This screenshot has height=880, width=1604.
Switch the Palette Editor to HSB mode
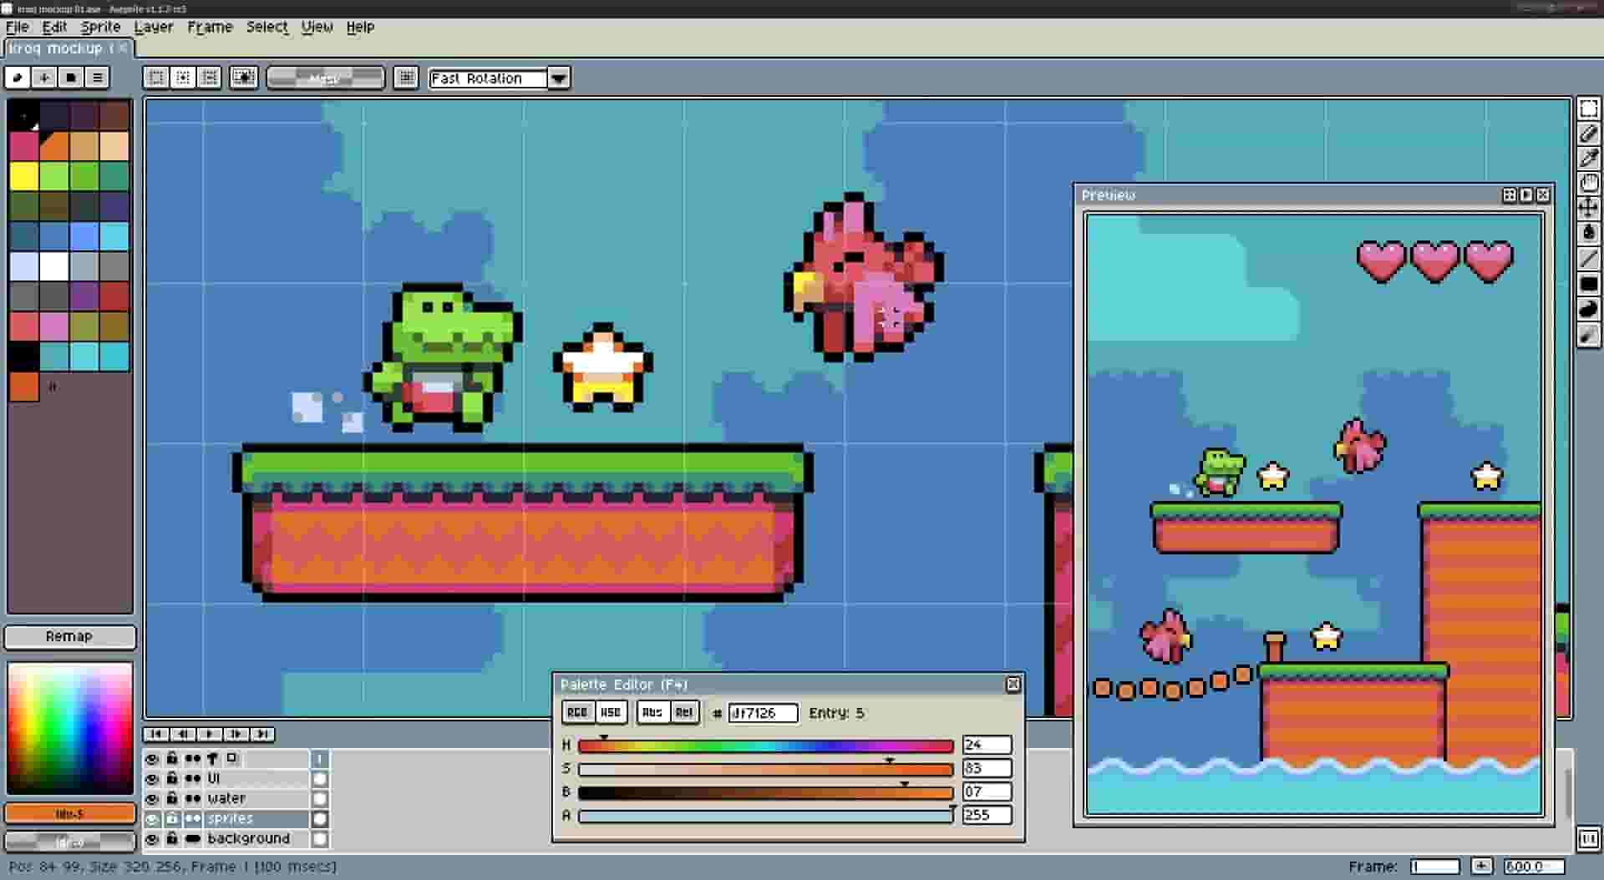click(611, 712)
